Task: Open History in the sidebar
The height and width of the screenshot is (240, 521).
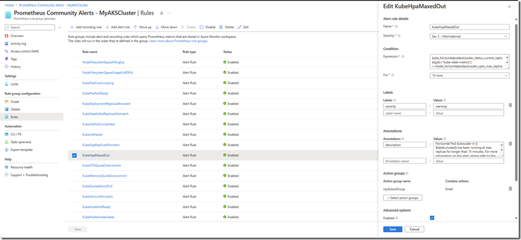Action: coord(15,67)
